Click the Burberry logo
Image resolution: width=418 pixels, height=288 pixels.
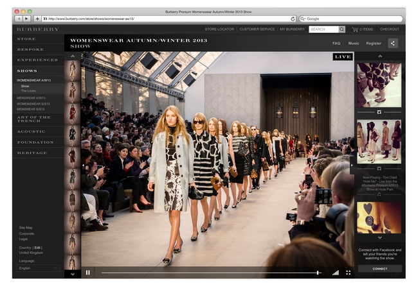click(x=37, y=30)
